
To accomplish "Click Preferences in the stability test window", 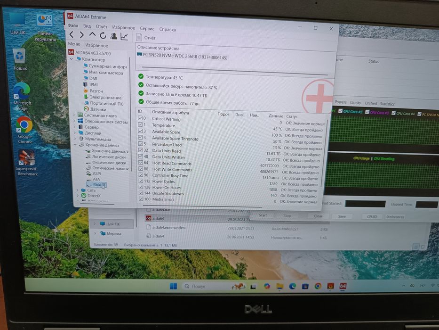I will (x=395, y=217).
